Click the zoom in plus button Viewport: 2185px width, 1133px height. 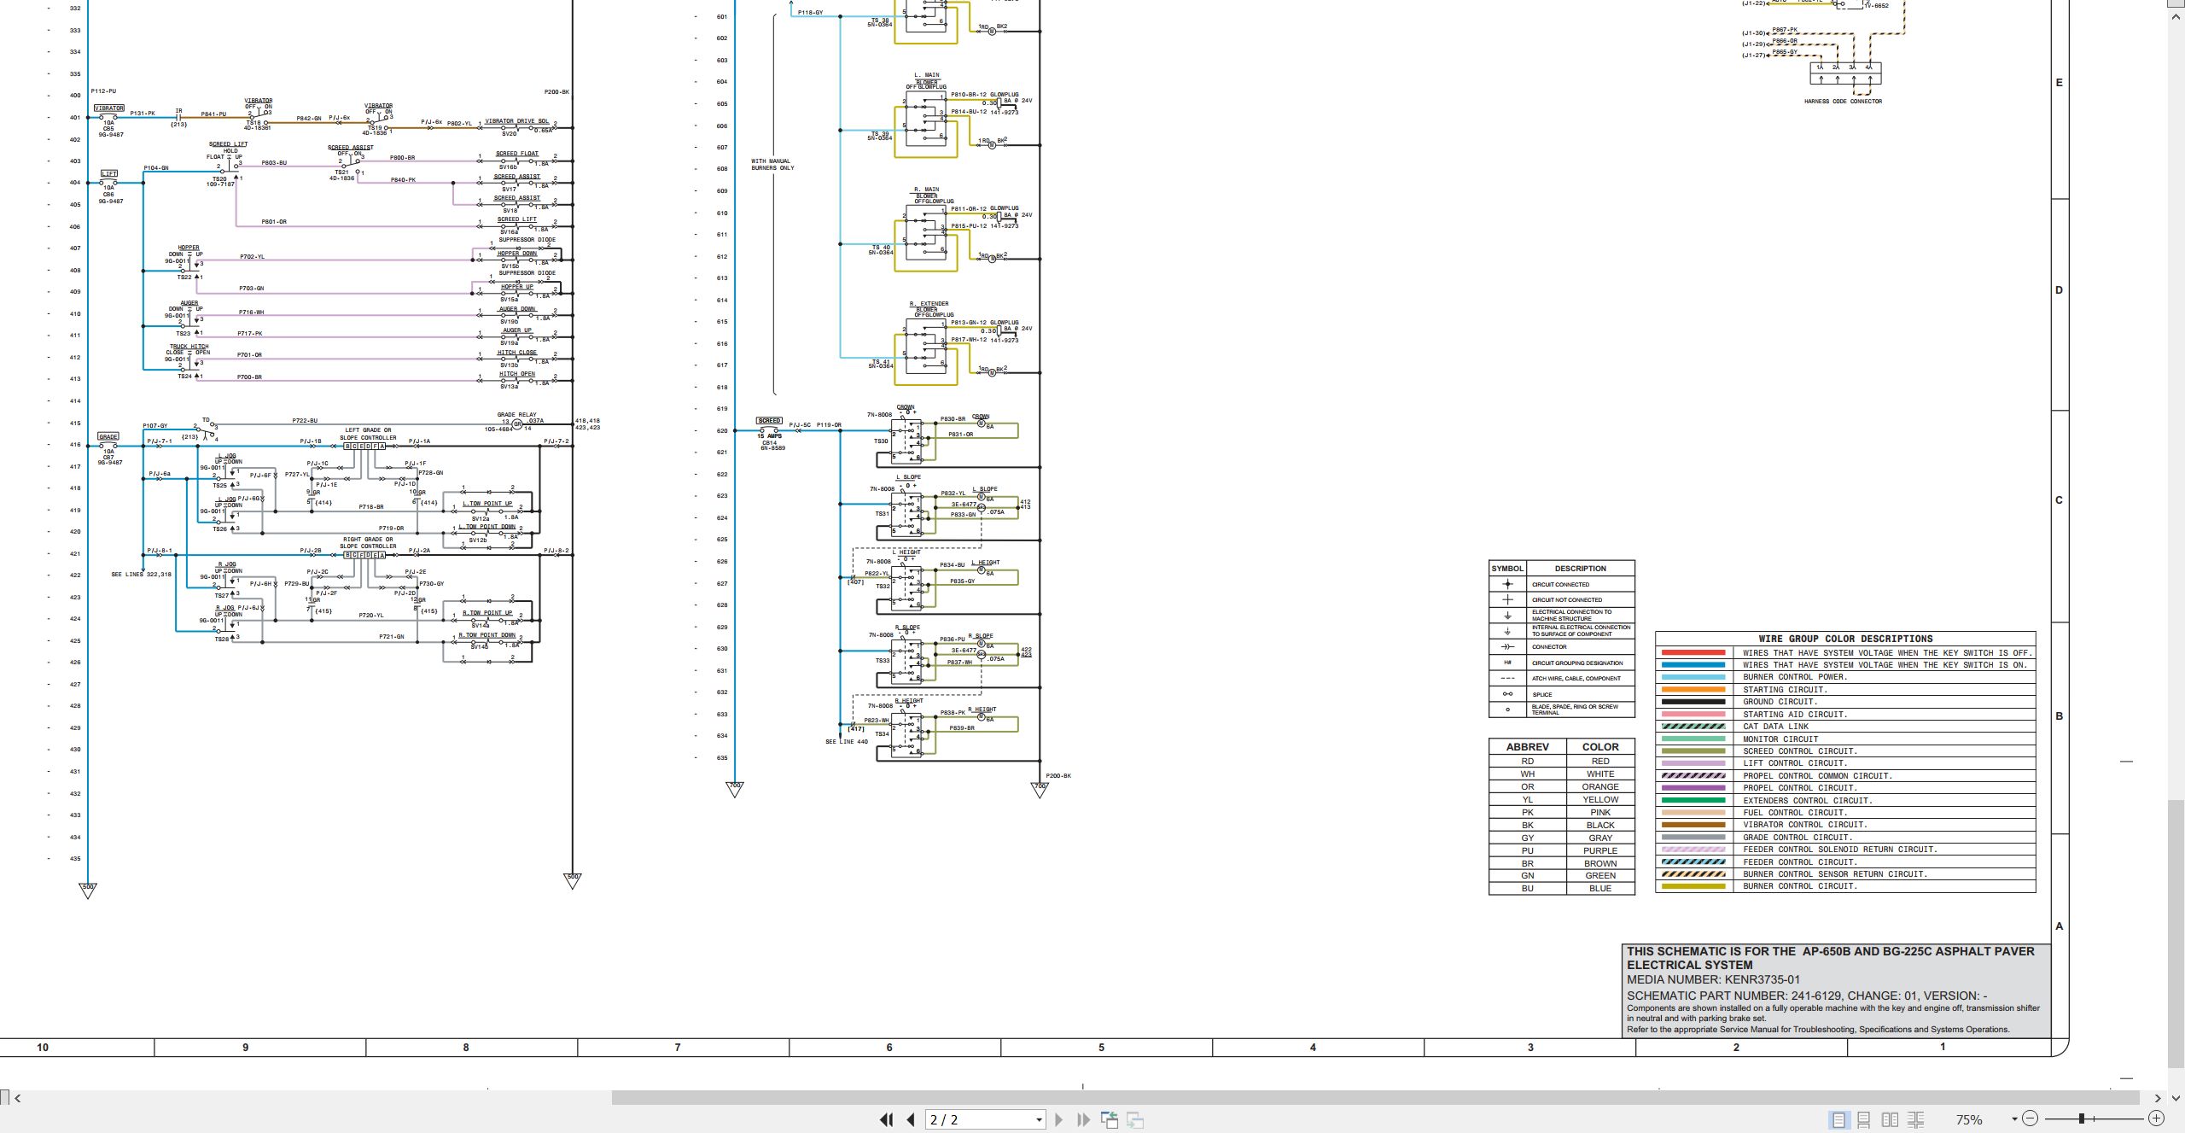2156,1118
